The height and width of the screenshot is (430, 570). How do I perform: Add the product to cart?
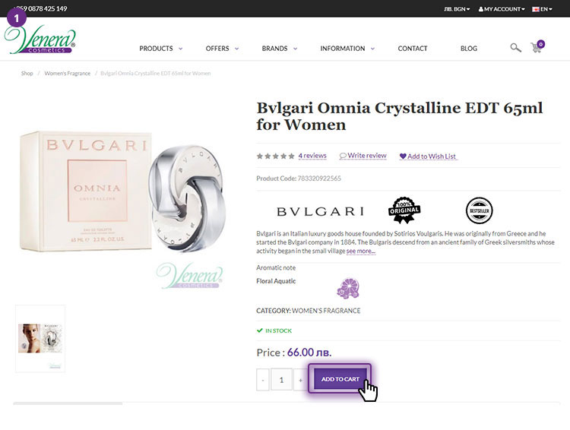coord(340,379)
